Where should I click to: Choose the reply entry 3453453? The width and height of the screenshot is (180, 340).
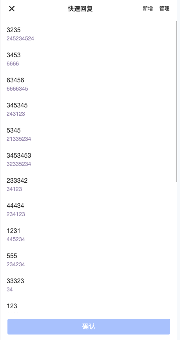89,160
